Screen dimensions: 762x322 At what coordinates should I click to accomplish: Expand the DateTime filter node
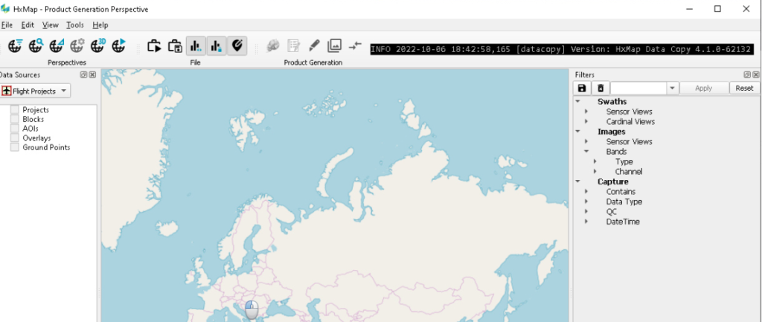point(586,222)
